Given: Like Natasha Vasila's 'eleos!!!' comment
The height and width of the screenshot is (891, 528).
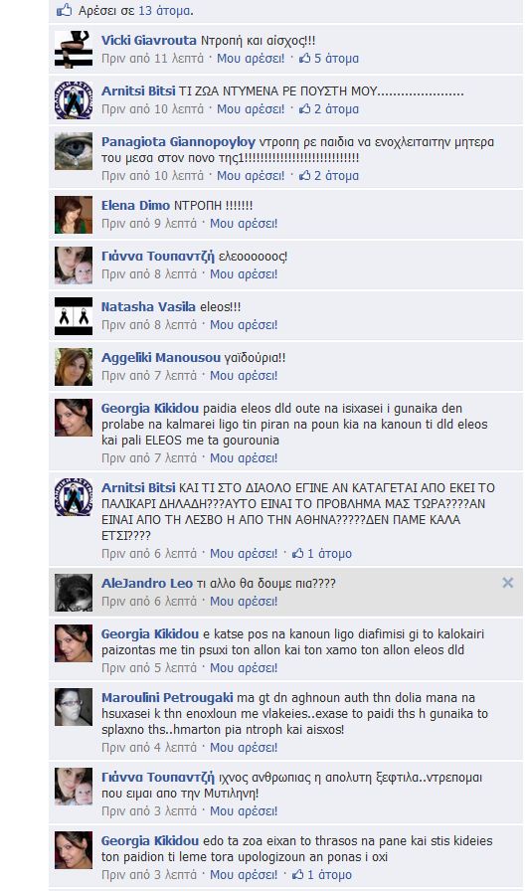Looking at the screenshot, I should tap(244, 325).
